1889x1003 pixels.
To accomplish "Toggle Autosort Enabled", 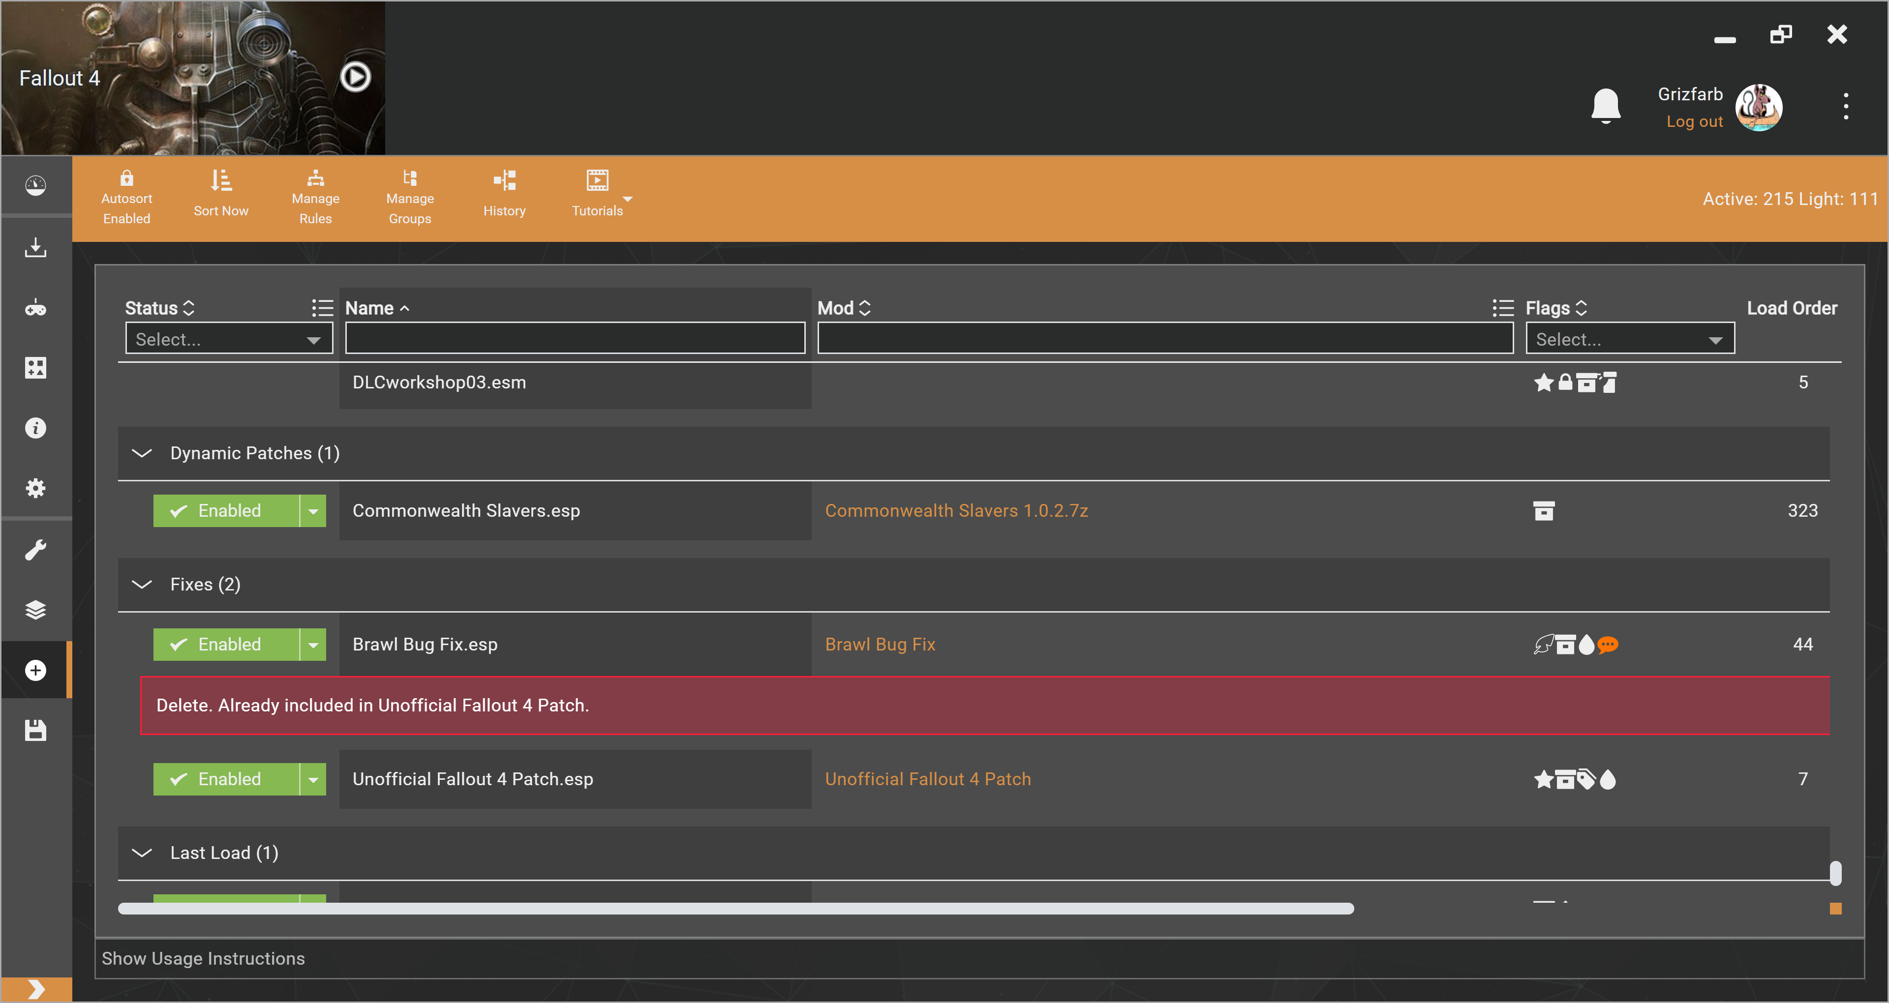I will coord(127,198).
